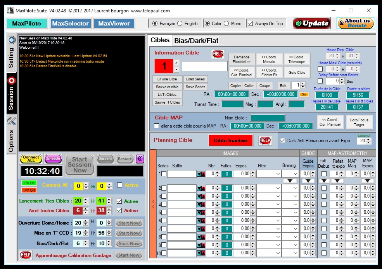Click the black triangle below the Binning column
This screenshot has height=269, width=382.
click(x=290, y=181)
